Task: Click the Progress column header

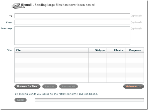Action: [134, 50]
